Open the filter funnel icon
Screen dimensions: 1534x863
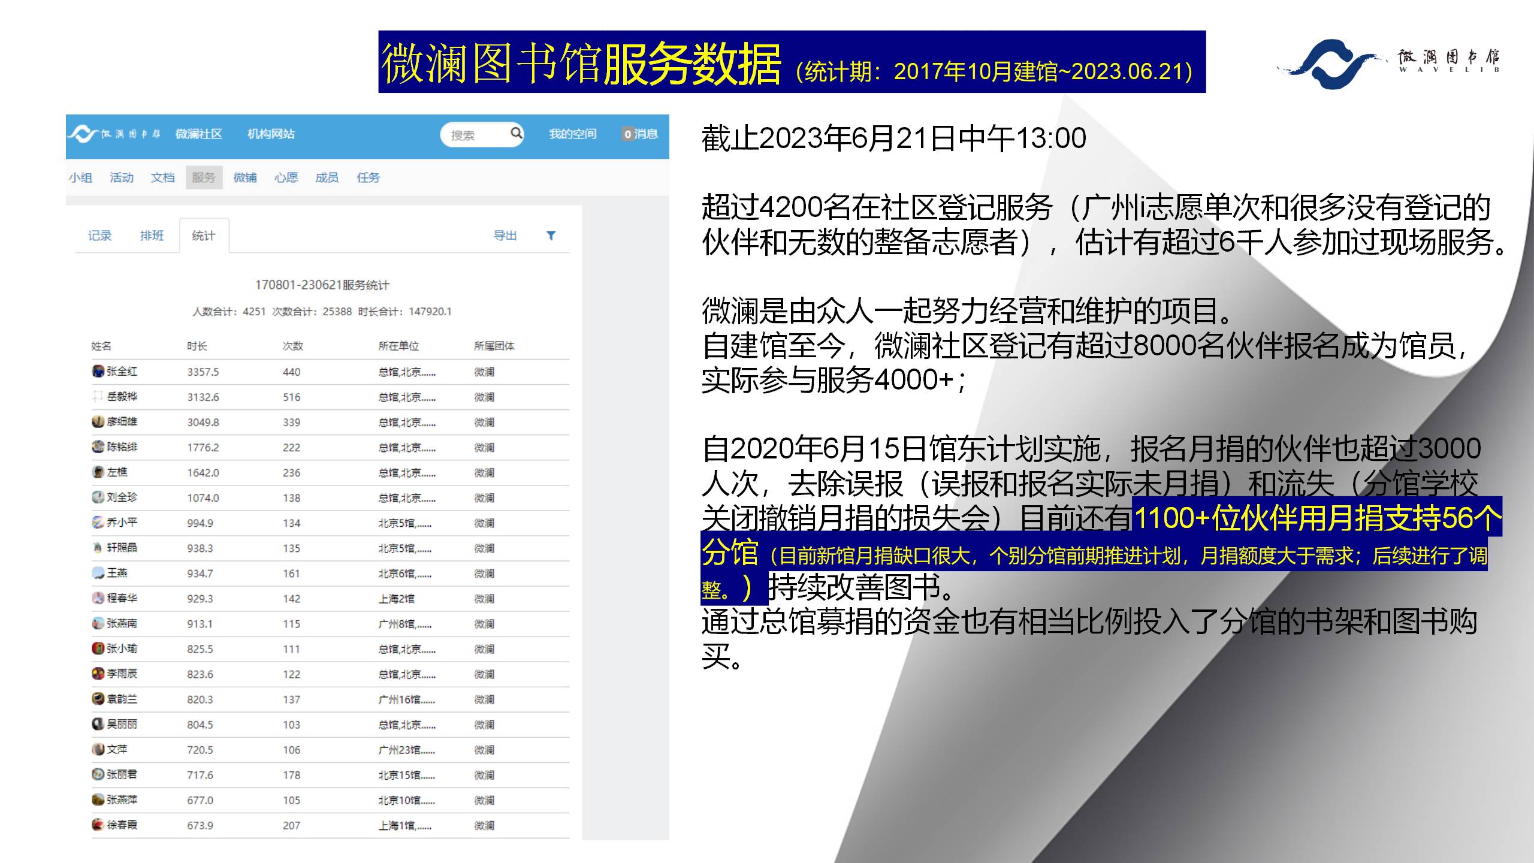[551, 236]
